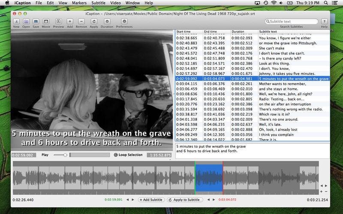Viewport: 343px width, 214px height.
Task: Save the subtitle file using the toolbar
Action: [36, 21]
